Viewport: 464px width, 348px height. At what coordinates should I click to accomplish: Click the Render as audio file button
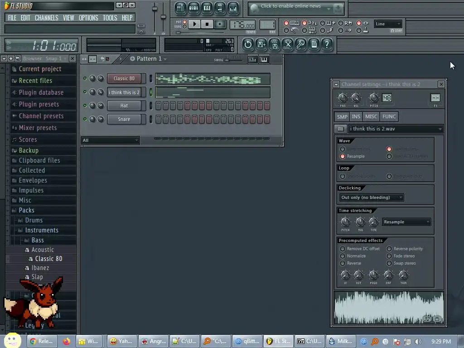(x=275, y=45)
